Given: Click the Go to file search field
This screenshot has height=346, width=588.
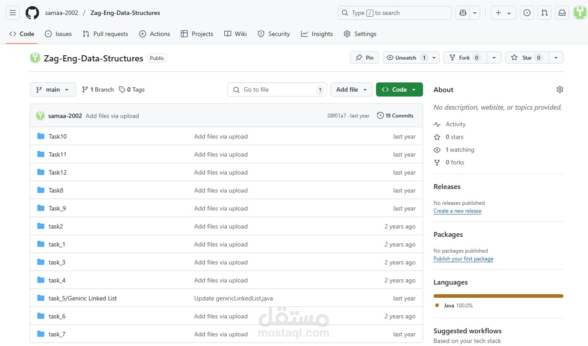Looking at the screenshot, I should pos(277,89).
